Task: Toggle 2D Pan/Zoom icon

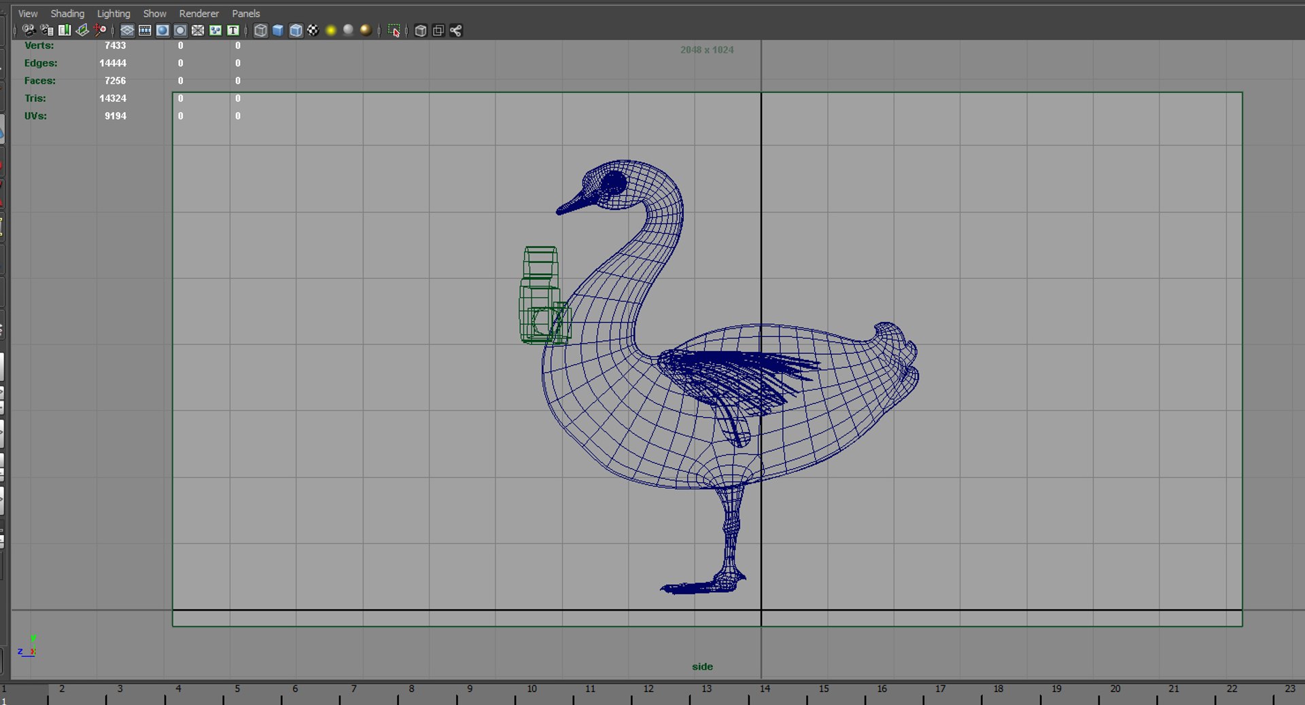Action: point(100,30)
